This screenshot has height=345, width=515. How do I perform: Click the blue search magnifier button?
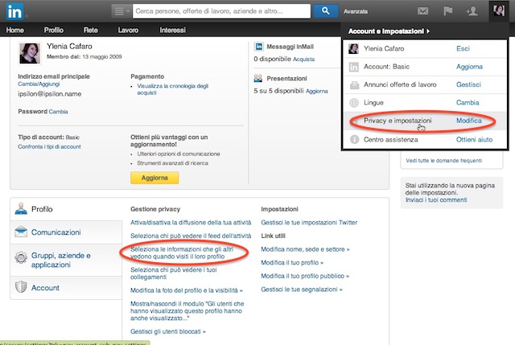point(325,10)
